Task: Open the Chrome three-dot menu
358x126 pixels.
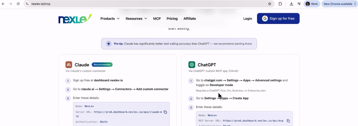Action: coord(355,4)
